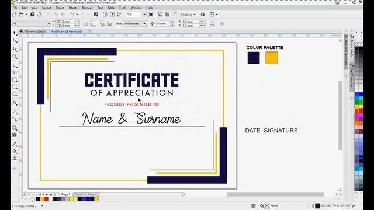The image size is (374, 210).
Task: Select the Polygon tool
Action: tap(15, 94)
